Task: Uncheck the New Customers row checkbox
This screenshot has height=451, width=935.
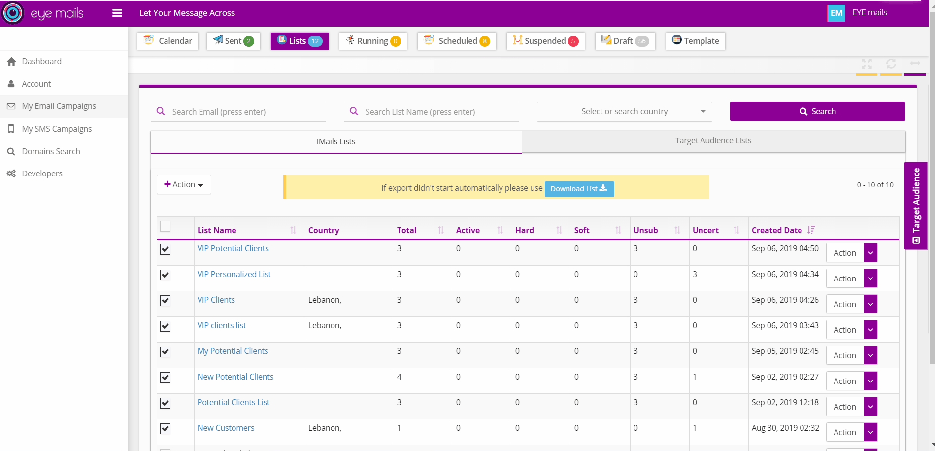Action: coord(166,429)
